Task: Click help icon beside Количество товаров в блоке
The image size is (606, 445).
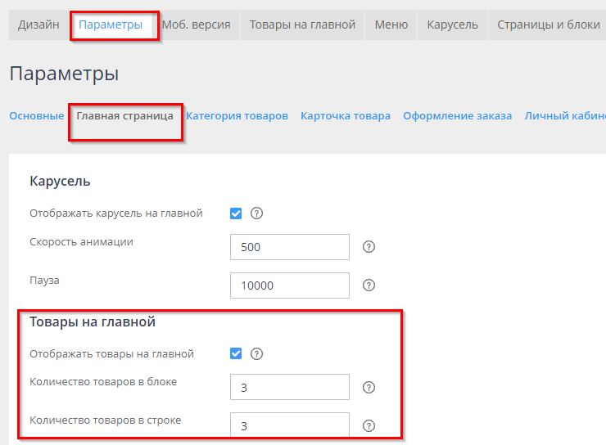Action: click(369, 387)
